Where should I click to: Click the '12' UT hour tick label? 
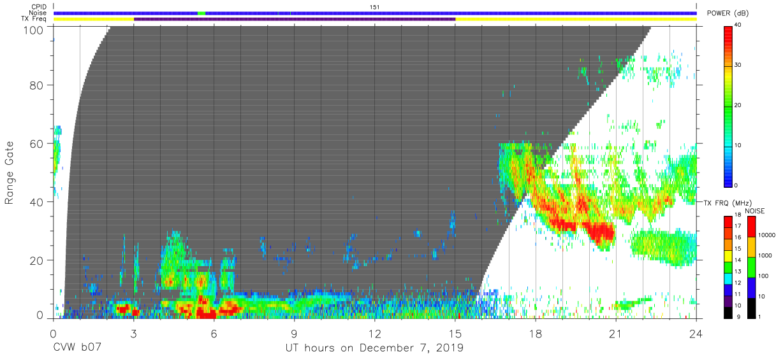374,334
